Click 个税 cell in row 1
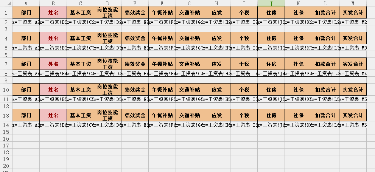Image resolution: width=375 pixels, height=172 pixels. (244, 12)
